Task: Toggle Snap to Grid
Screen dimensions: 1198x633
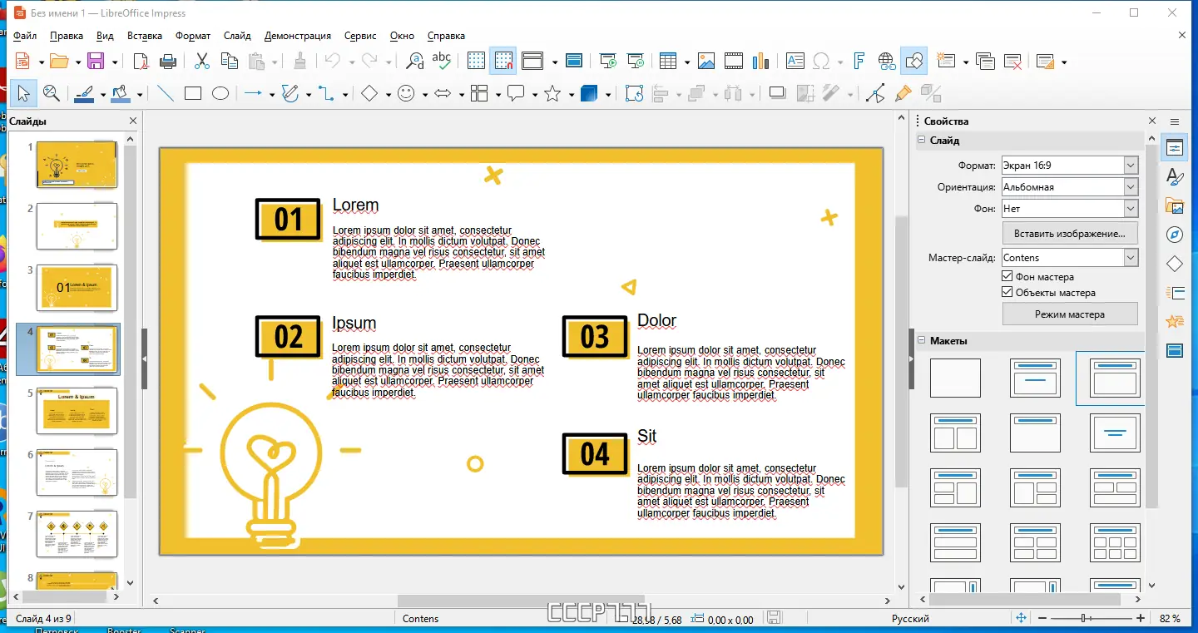Action: (502, 61)
